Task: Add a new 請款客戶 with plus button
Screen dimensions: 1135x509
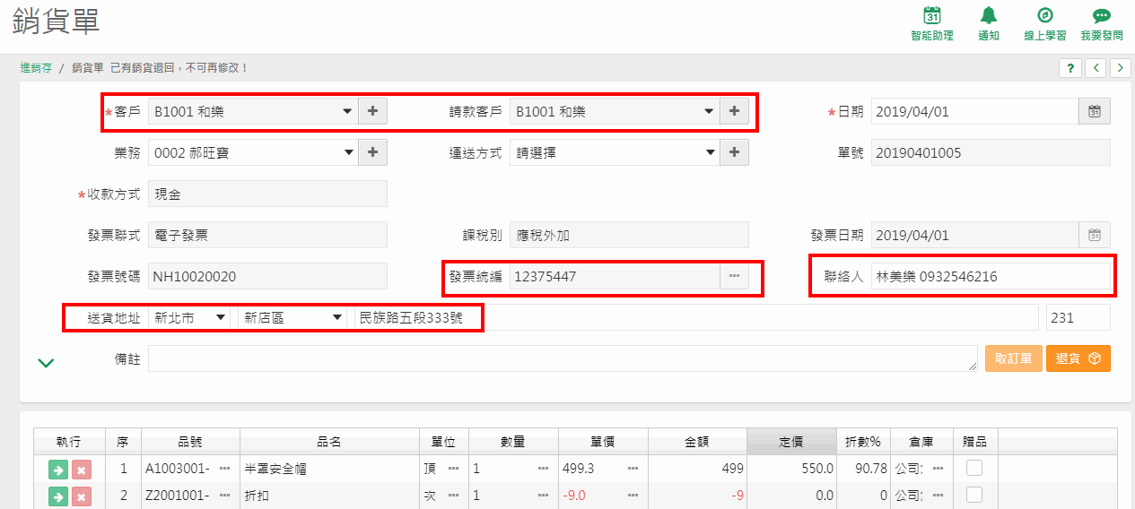Action: [734, 112]
